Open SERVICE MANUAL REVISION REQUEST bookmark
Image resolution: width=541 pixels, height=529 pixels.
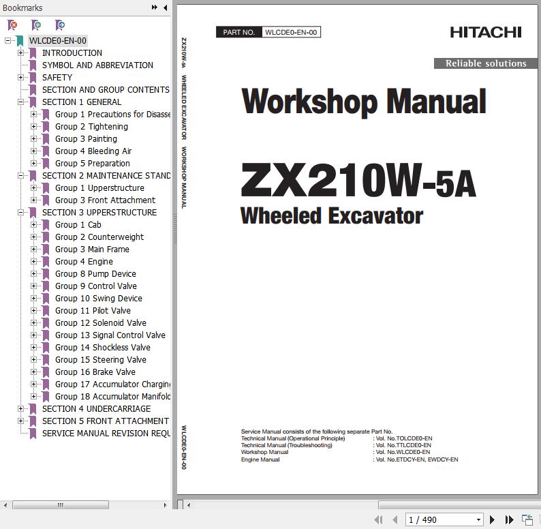[x=106, y=433]
